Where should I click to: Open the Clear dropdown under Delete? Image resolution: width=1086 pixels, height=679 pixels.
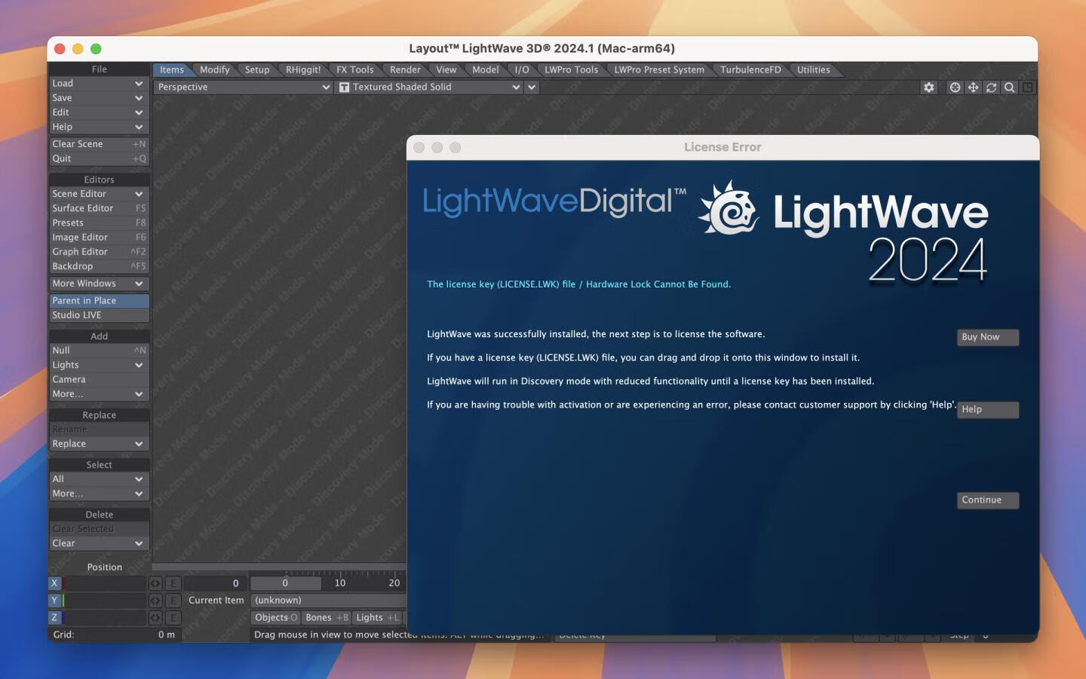(x=99, y=543)
